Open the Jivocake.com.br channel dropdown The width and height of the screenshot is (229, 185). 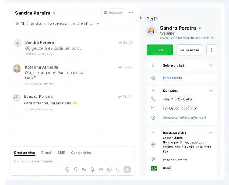[x=98, y=23]
